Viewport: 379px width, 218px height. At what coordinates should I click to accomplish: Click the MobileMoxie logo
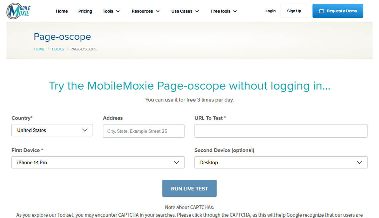coord(18,11)
